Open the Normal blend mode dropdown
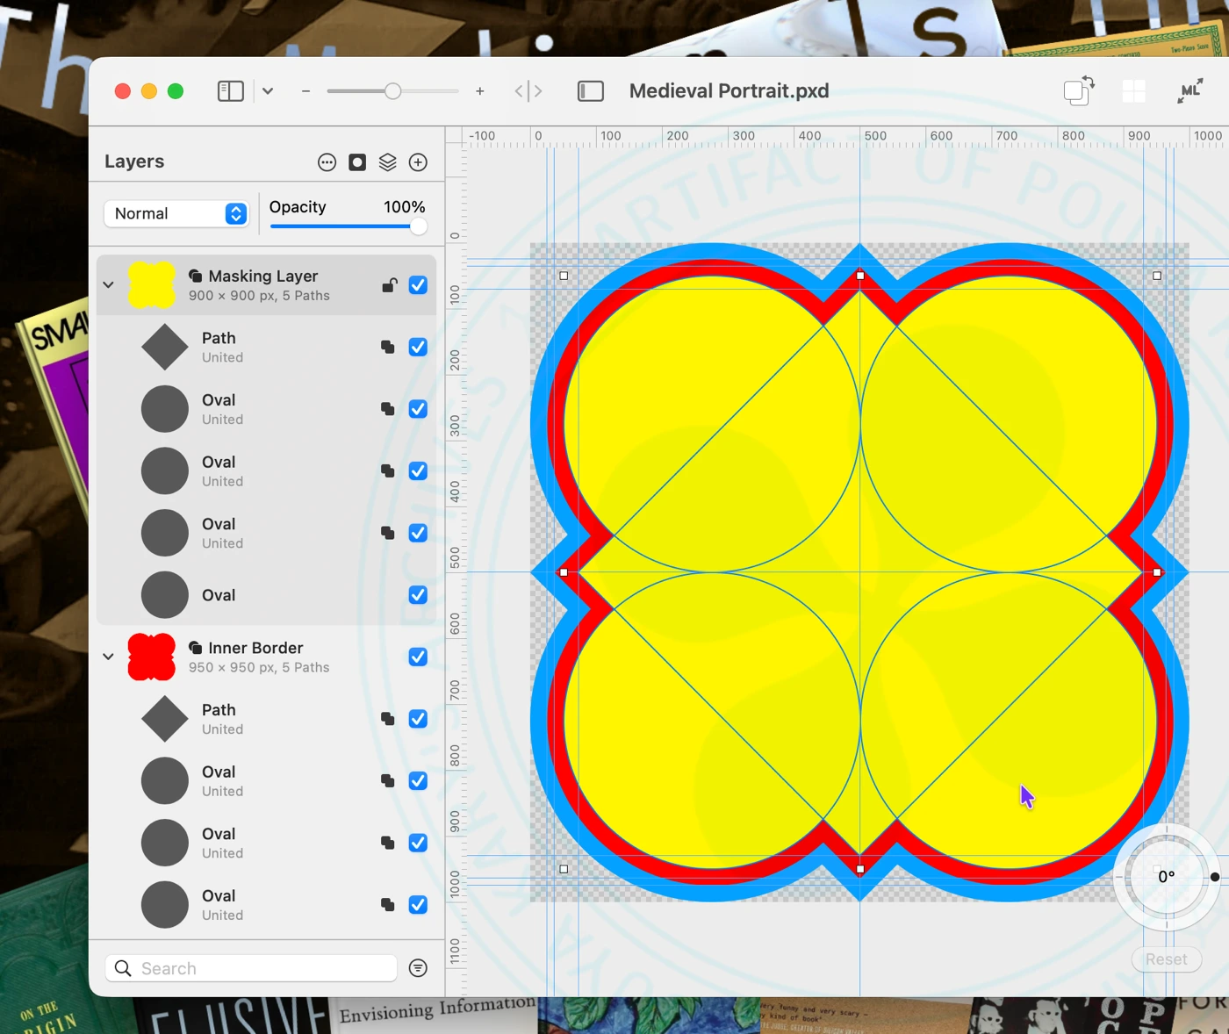This screenshot has height=1034, width=1229. point(176,213)
